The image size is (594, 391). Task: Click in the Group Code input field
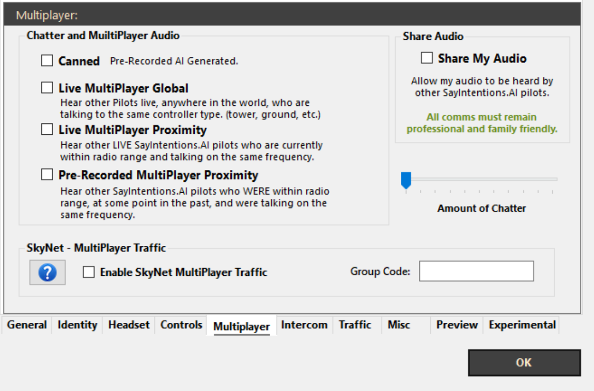coord(477,271)
